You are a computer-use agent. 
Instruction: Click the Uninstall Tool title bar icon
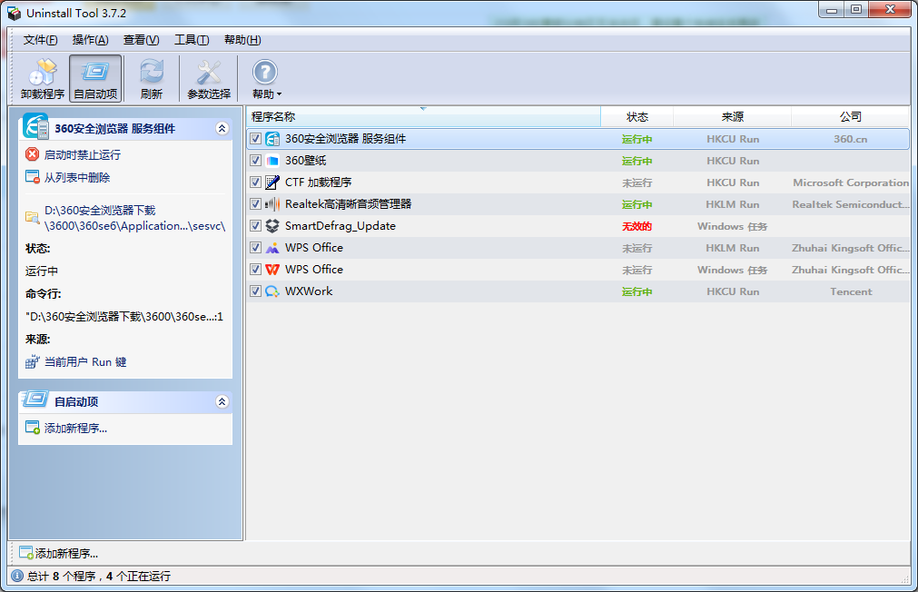(x=14, y=13)
